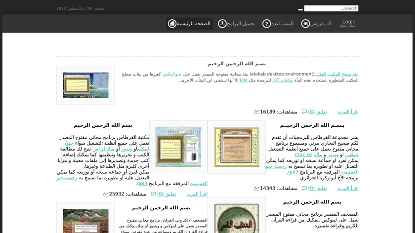Follow the ماك أو أس link in Qirtas article
The width and height of the screenshot is (415, 233).
point(103,149)
